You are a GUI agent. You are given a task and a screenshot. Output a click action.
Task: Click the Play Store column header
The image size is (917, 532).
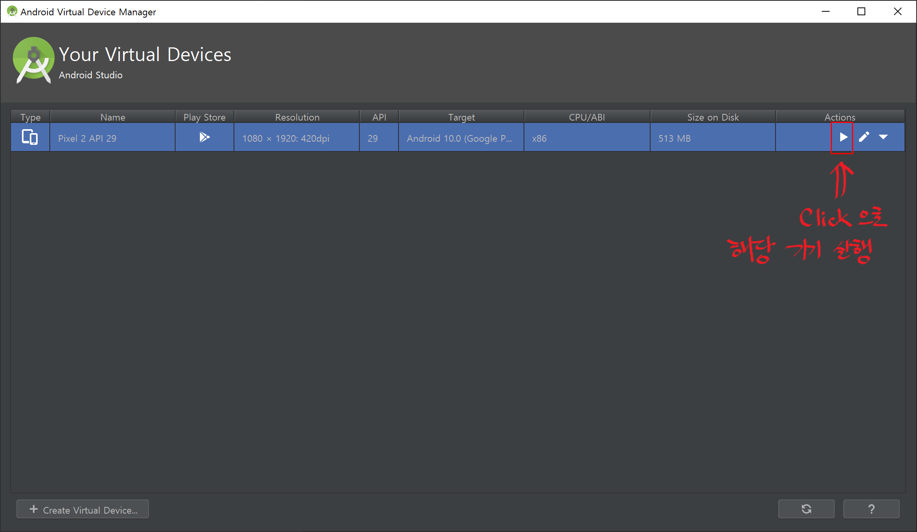(204, 117)
